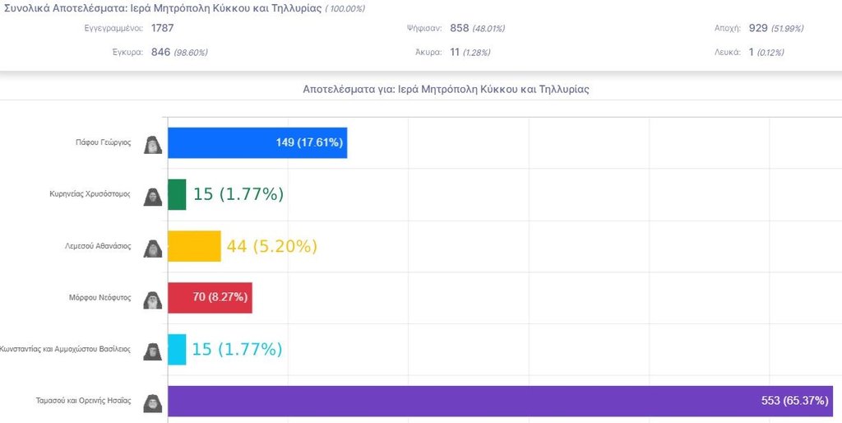The image size is (842, 423).
Task: Select the purple bar for Ταμασού και Ορεινής Ησαΐας
Action: click(x=500, y=401)
